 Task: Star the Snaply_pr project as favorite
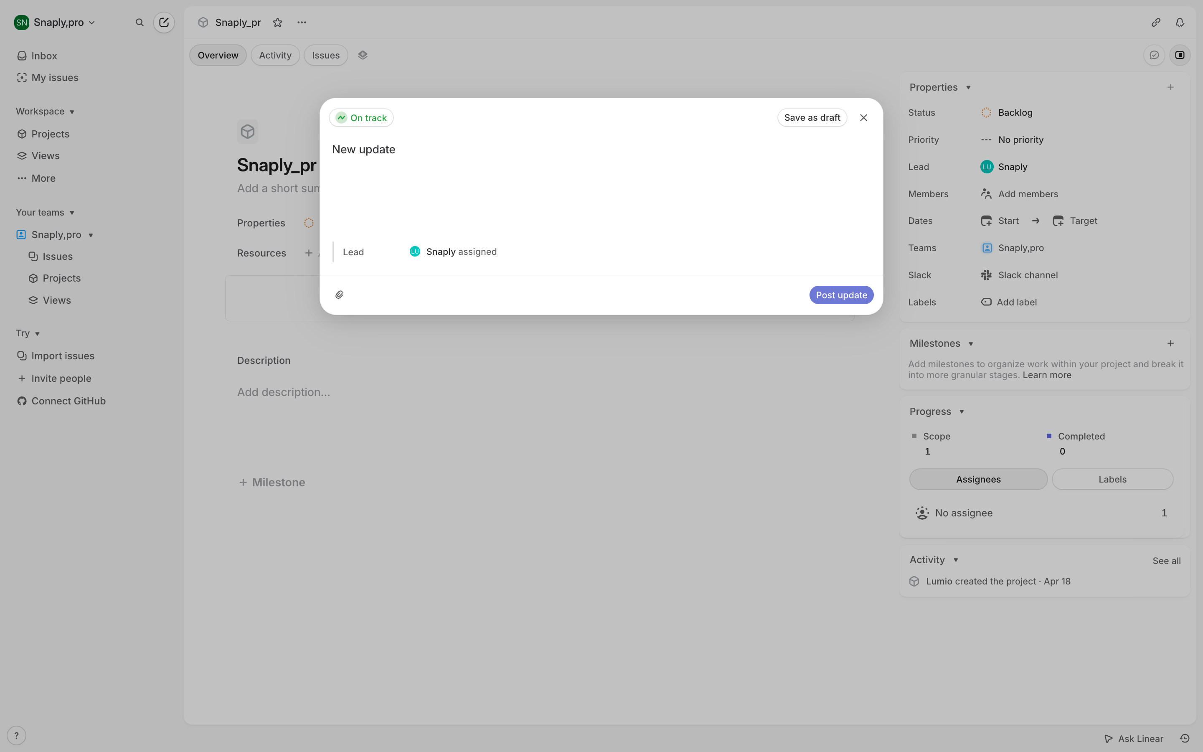pos(277,23)
